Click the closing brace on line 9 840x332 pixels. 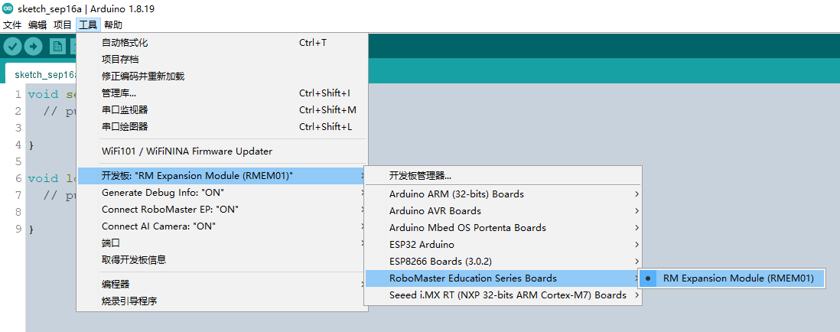point(31,229)
